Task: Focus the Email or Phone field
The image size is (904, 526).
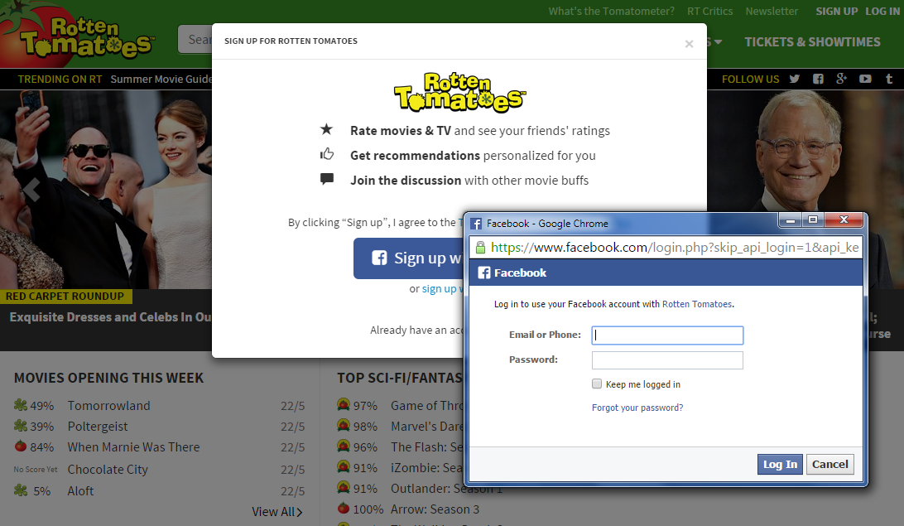Action: [667, 335]
